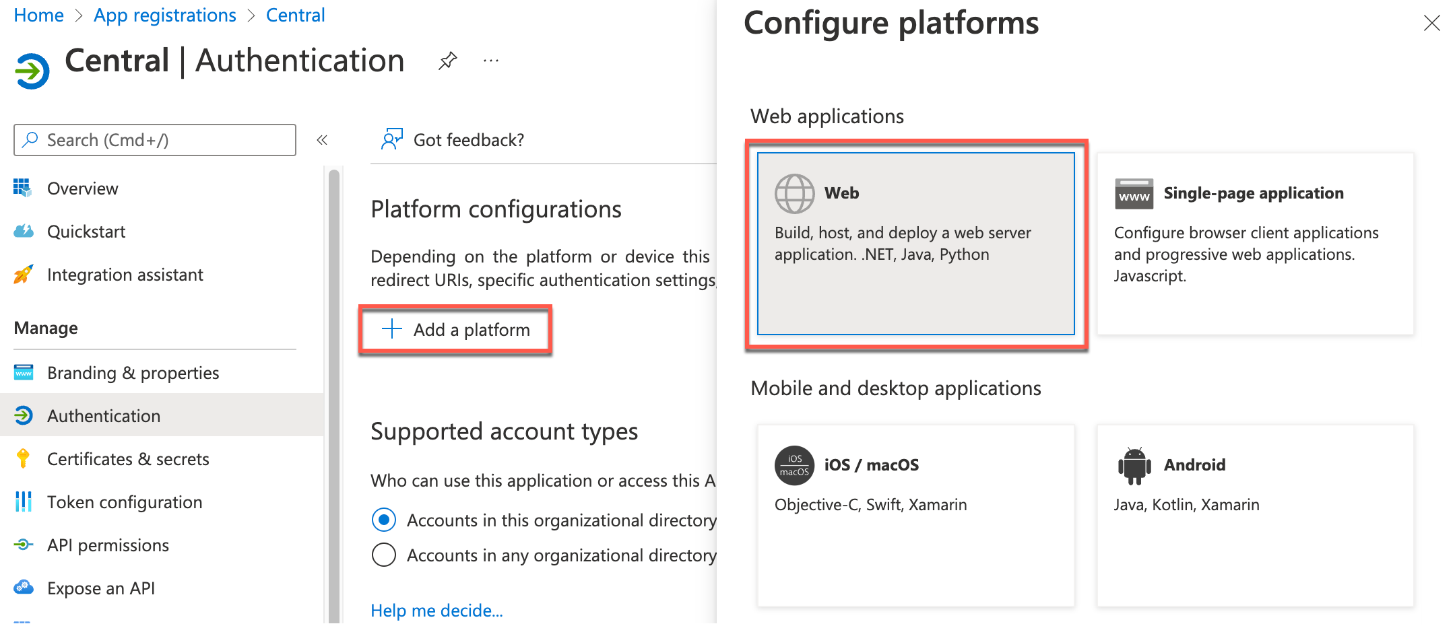Click Got feedback? button

click(x=452, y=139)
